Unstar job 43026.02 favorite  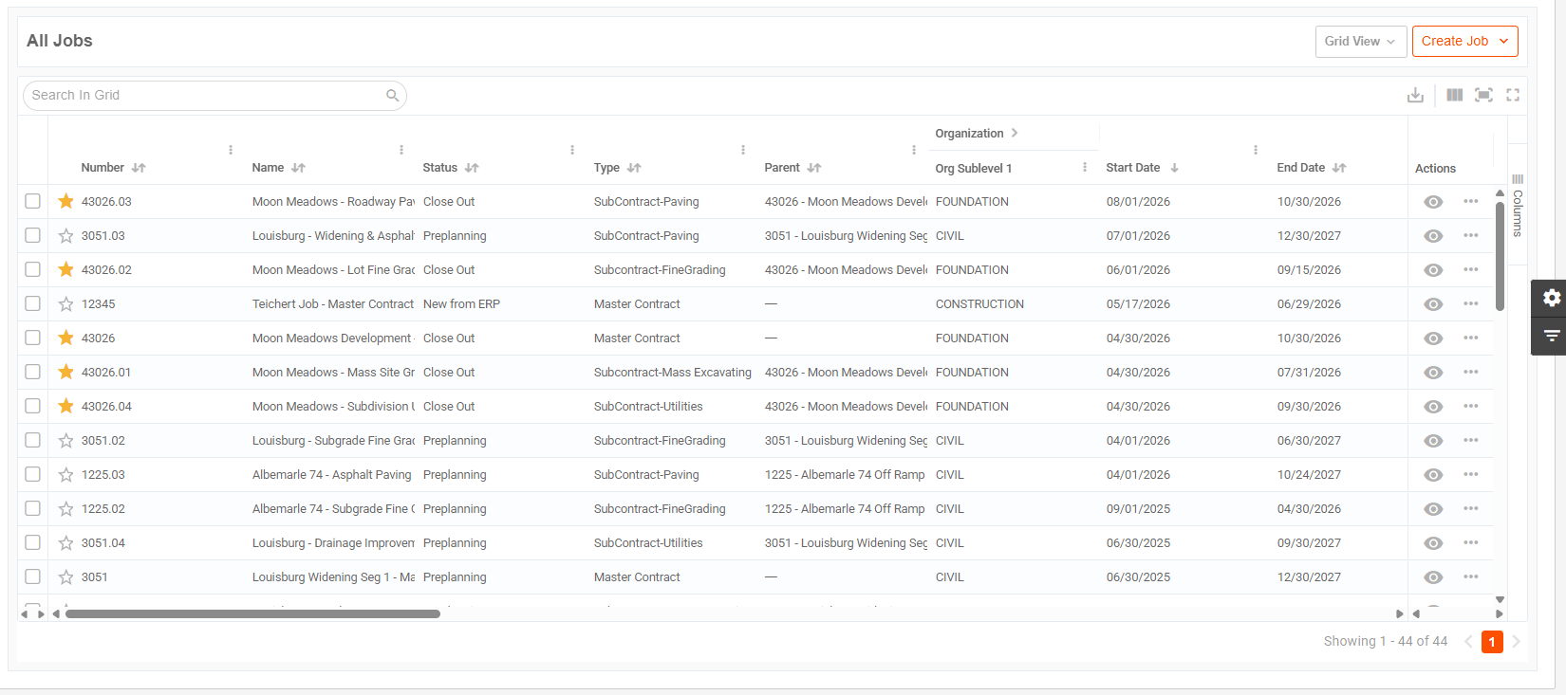point(65,269)
